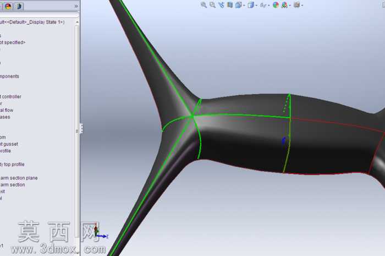Select the "rofile" tree item above top profile
This screenshot has height=256, width=385.
point(5,151)
